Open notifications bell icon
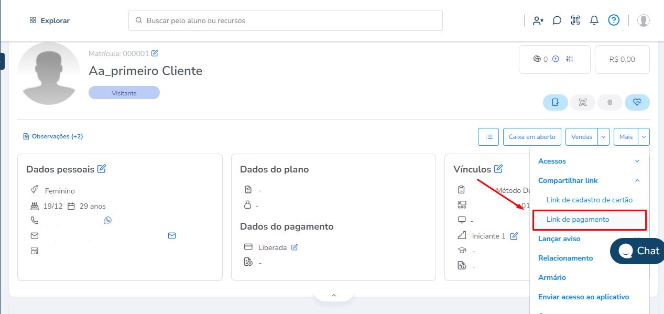Image resolution: width=664 pixels, height=314 pixels. point(594,20)
